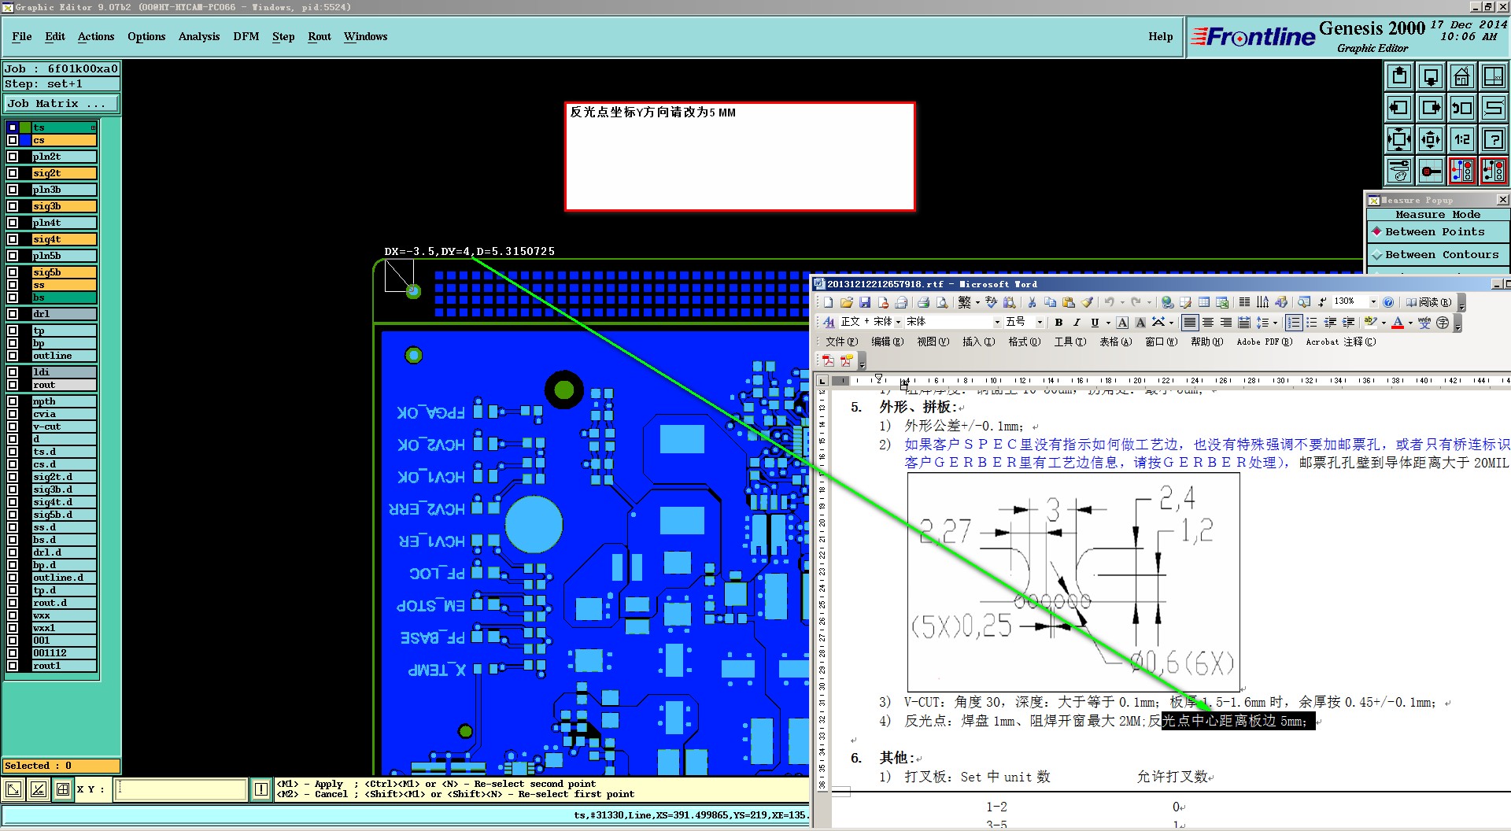Open the 格式(O) menu in Word
Screen dimensions: 1511x831
click(1024, 342)
